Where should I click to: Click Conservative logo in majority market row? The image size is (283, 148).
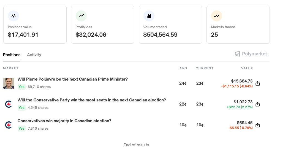pos(9,125)
